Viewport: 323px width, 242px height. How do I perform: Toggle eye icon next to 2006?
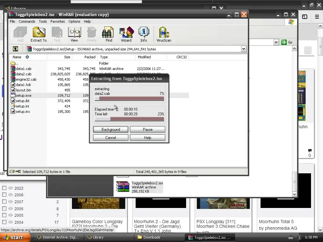point(10,209)
